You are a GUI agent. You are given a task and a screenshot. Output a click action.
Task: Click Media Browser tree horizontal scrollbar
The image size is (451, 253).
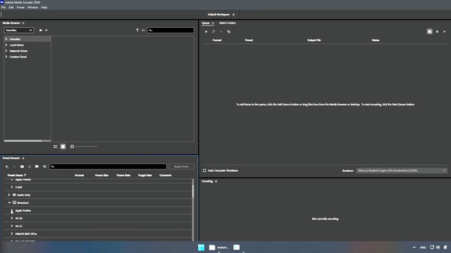[x=23, y=140]
